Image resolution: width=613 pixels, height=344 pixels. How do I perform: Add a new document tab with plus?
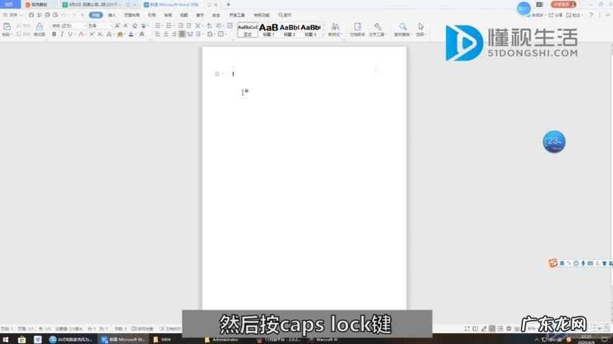point(228,5)
